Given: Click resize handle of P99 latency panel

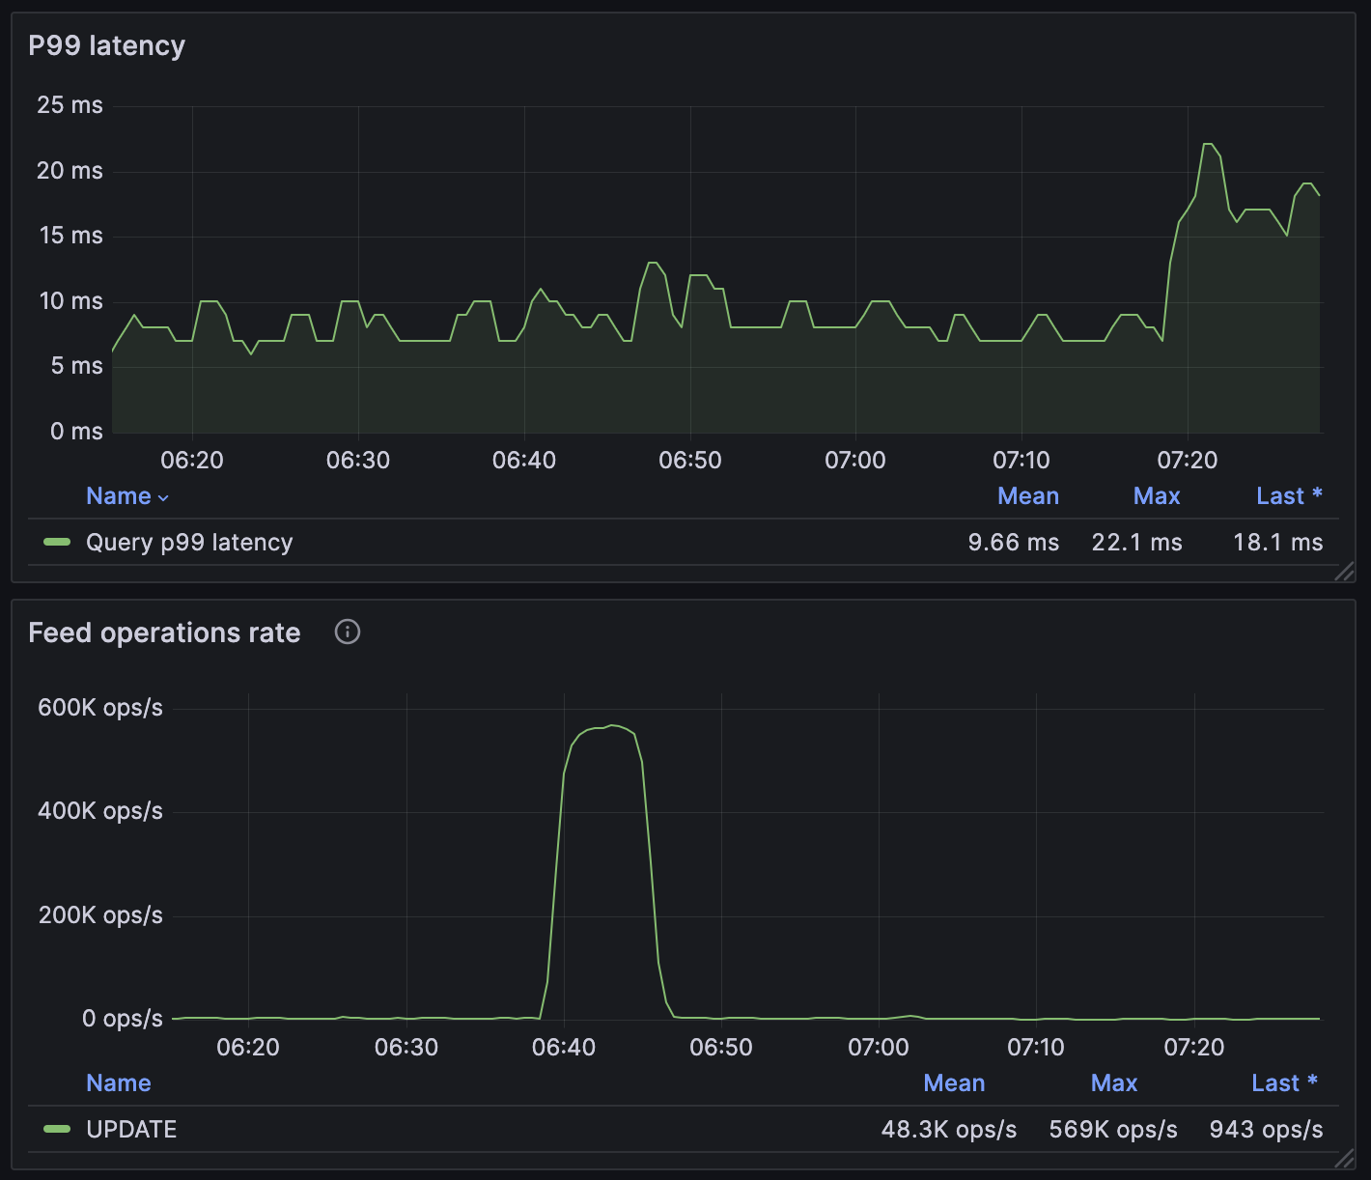Looking at the screenshot, I should click(1344, 573).
